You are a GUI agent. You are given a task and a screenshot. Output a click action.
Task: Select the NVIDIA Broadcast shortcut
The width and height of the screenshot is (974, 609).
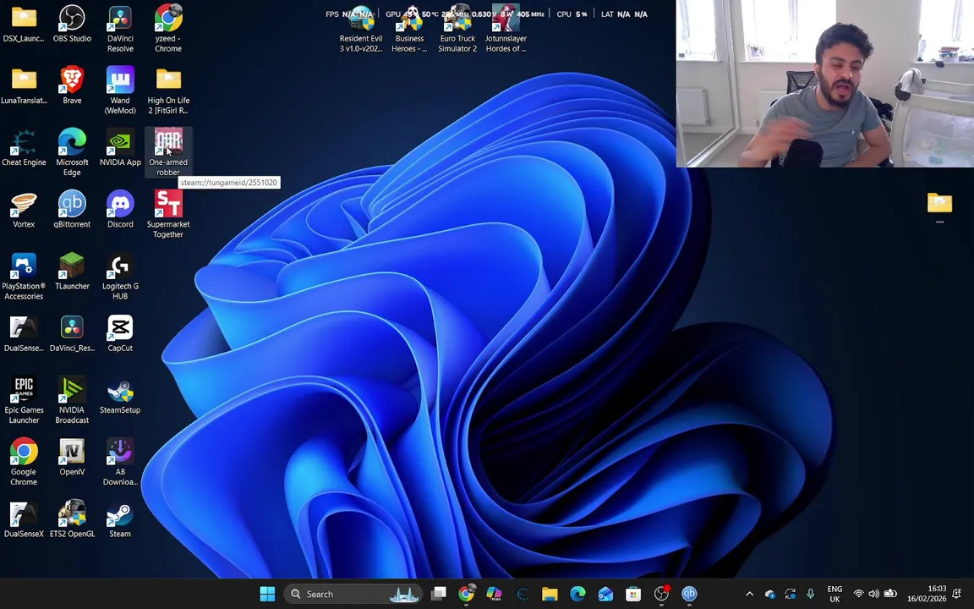[72, 400]
